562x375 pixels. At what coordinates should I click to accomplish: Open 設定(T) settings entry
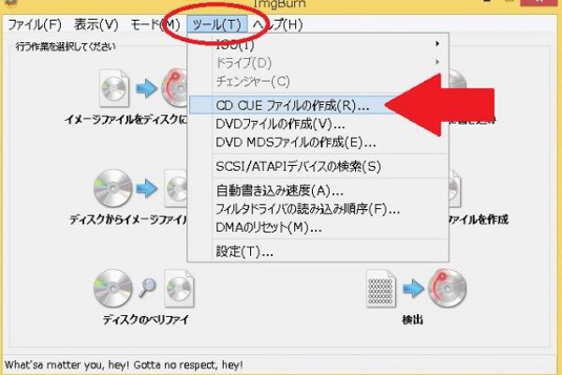click(318, 251)
